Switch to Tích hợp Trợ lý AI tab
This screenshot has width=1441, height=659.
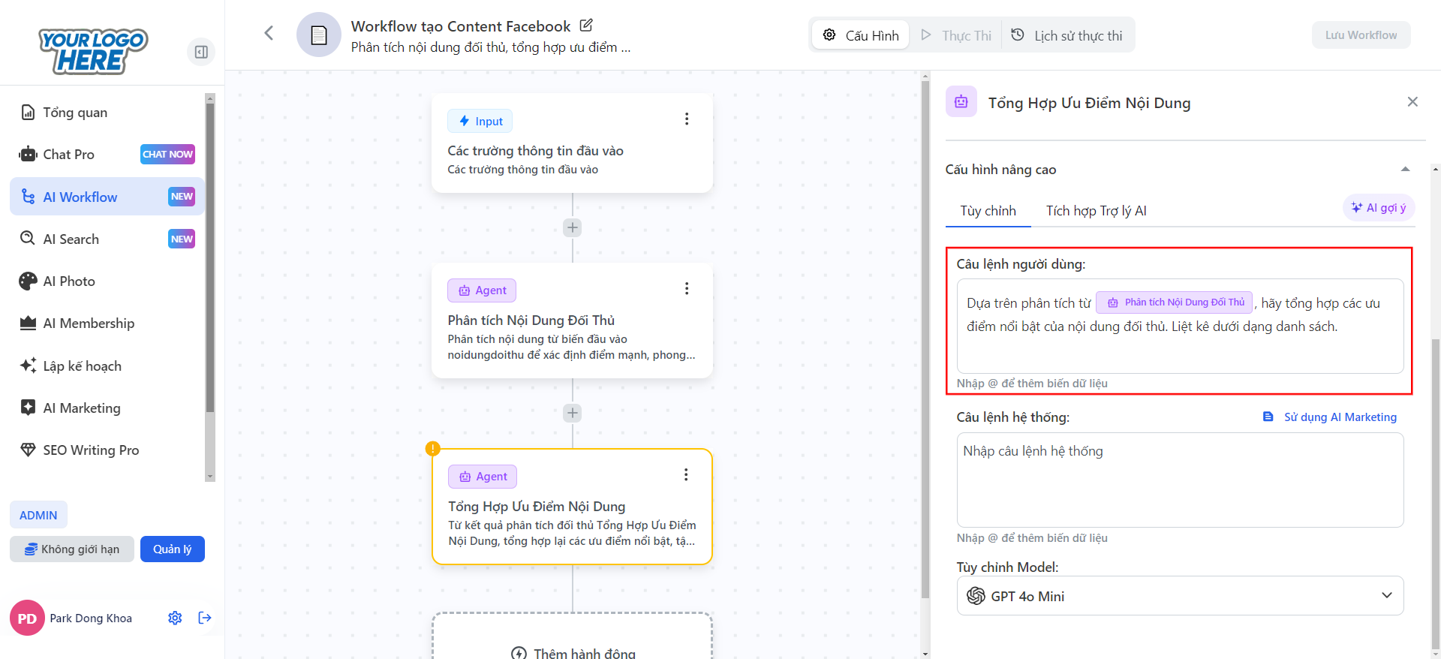pos(1096,211)
